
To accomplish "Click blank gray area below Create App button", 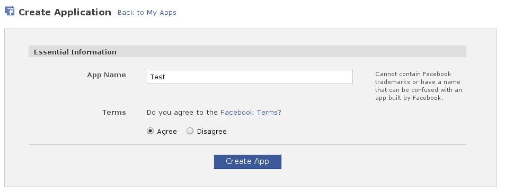I will coord(247,178).
